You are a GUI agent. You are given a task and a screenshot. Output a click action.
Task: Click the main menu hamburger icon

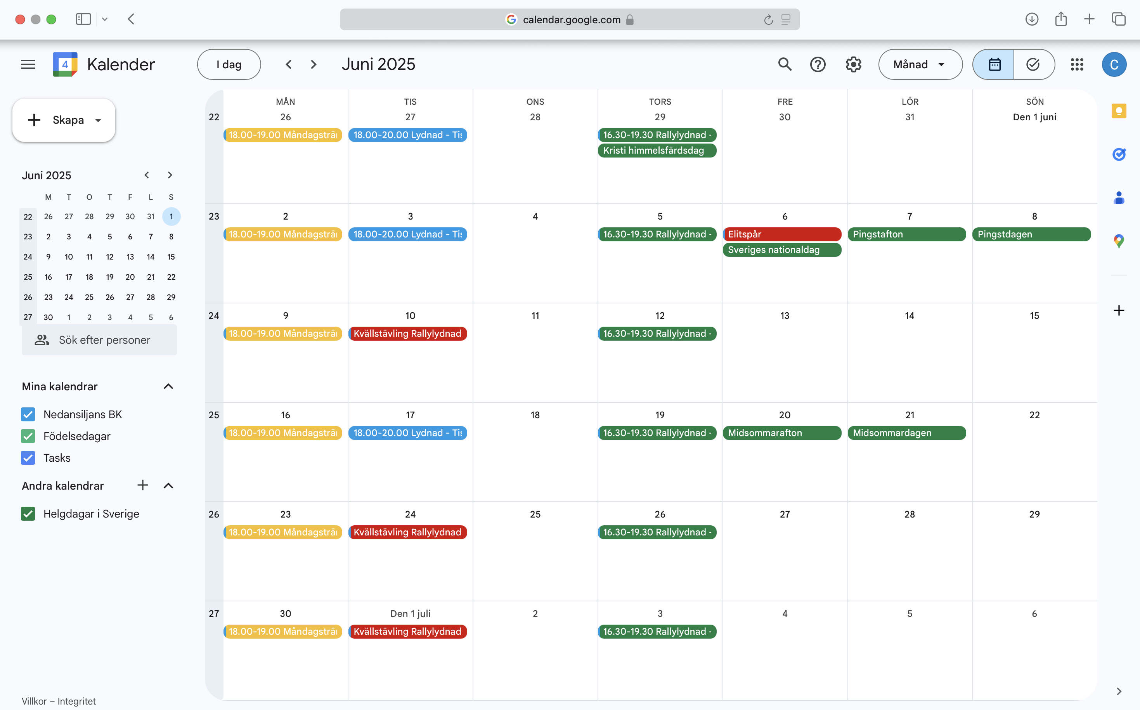pyautogui.click(x=28, y=64)
